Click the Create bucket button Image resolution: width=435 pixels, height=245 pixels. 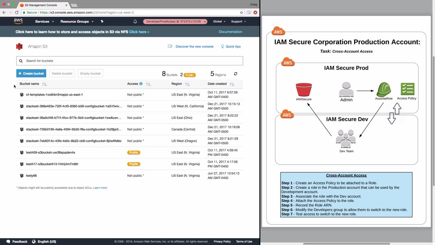click(31, 73)
